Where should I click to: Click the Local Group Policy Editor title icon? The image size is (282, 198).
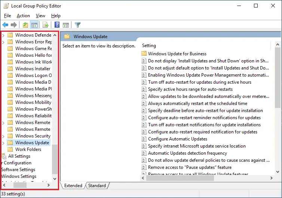[6, 6]
